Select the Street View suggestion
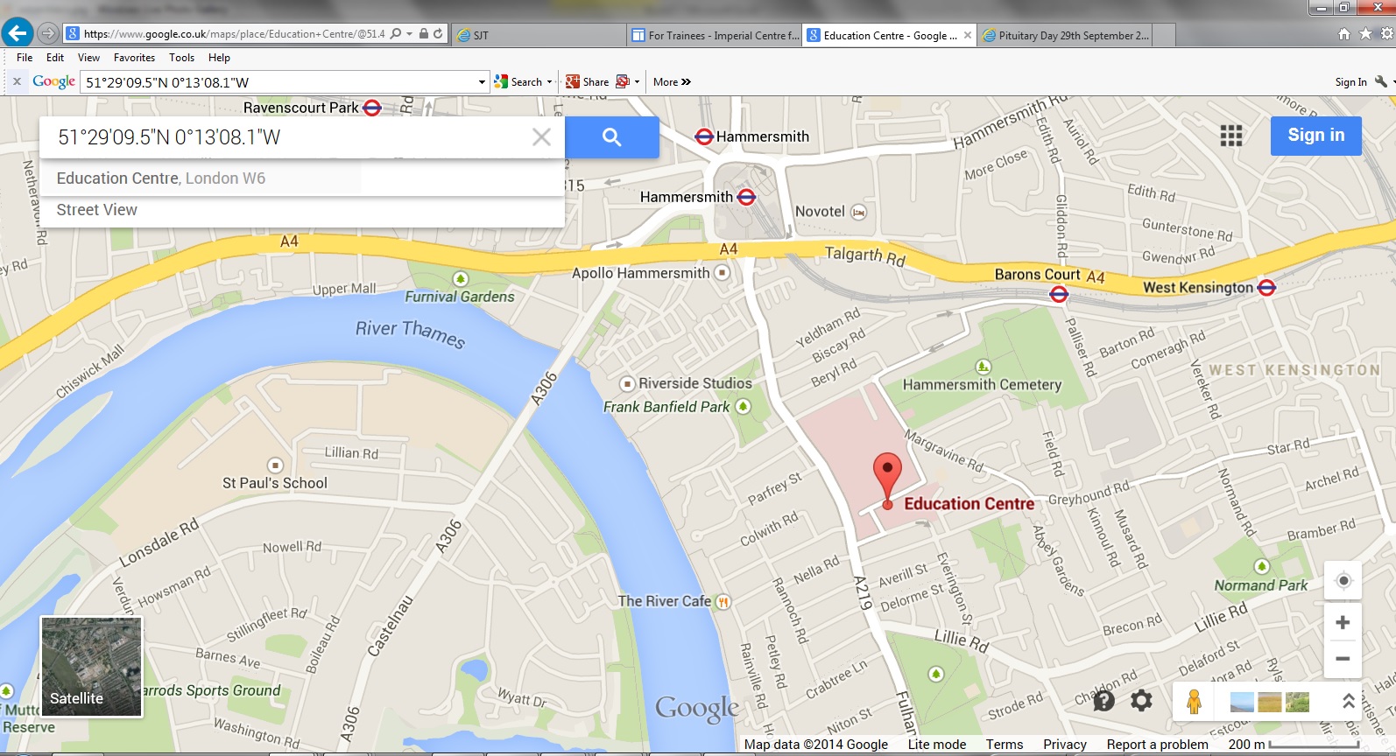This screenshot has width=1396, height=756. [97, 210]
